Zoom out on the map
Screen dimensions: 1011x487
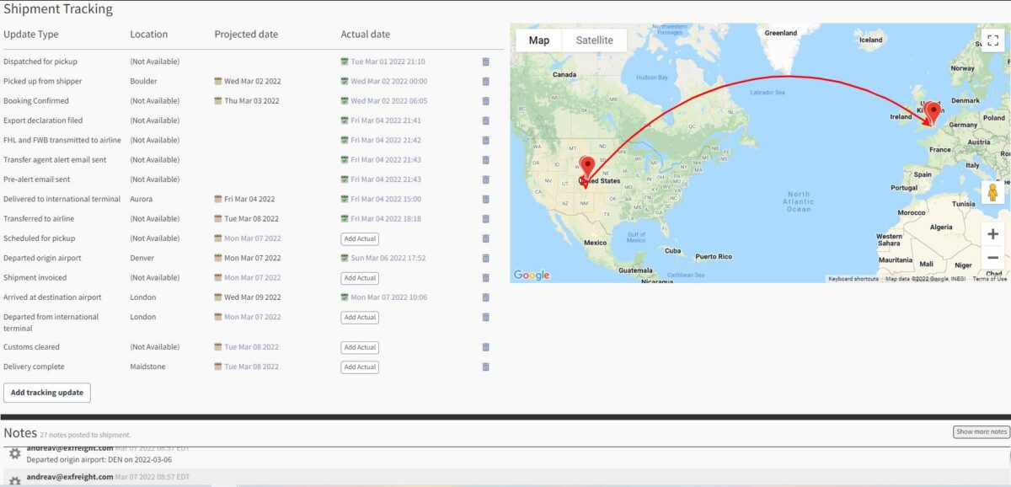coord(992,258)
